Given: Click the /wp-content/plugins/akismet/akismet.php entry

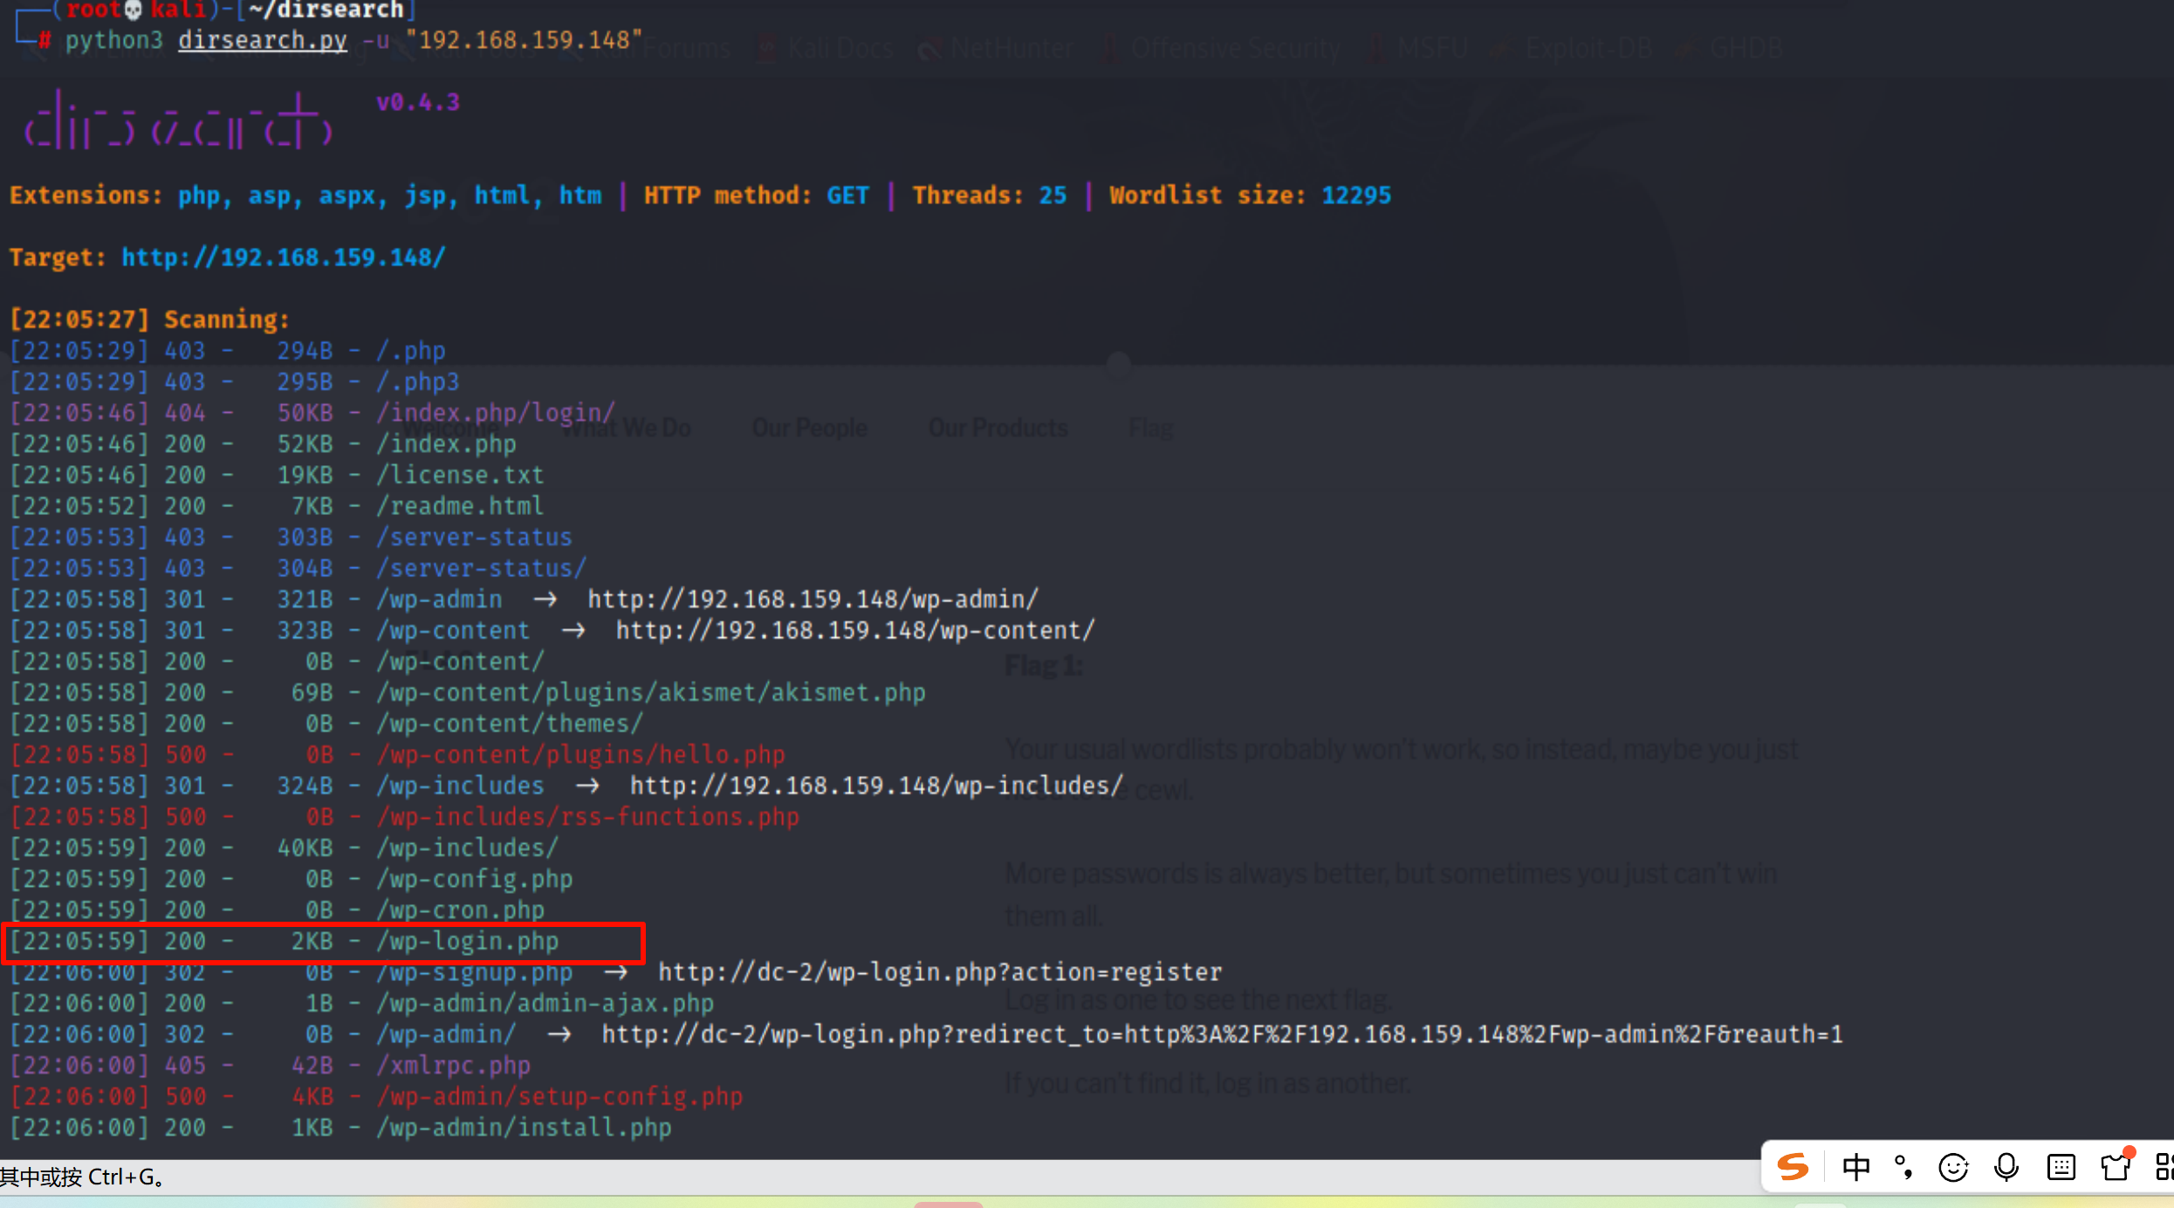Looking at the screenshot, I should tap(651, 693).
